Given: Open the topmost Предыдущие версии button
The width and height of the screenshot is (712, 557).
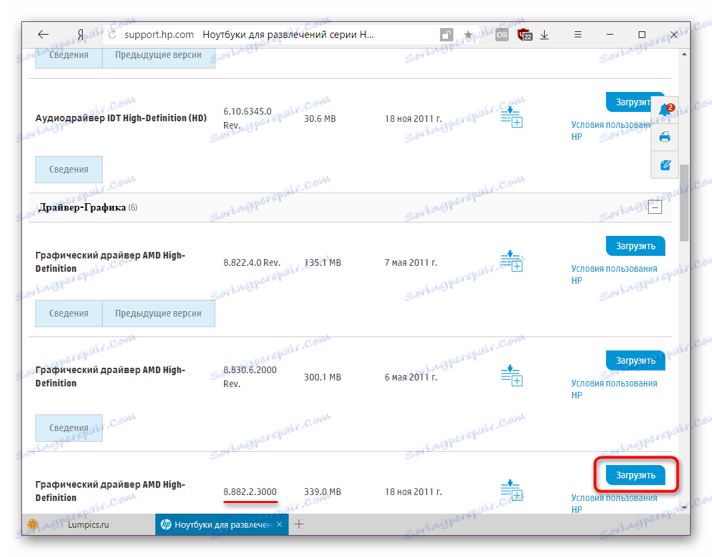Looking at the screenshot, I should 159,58.
